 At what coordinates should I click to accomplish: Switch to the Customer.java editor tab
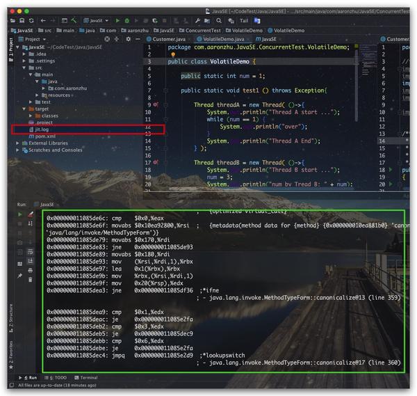(168, 39)
